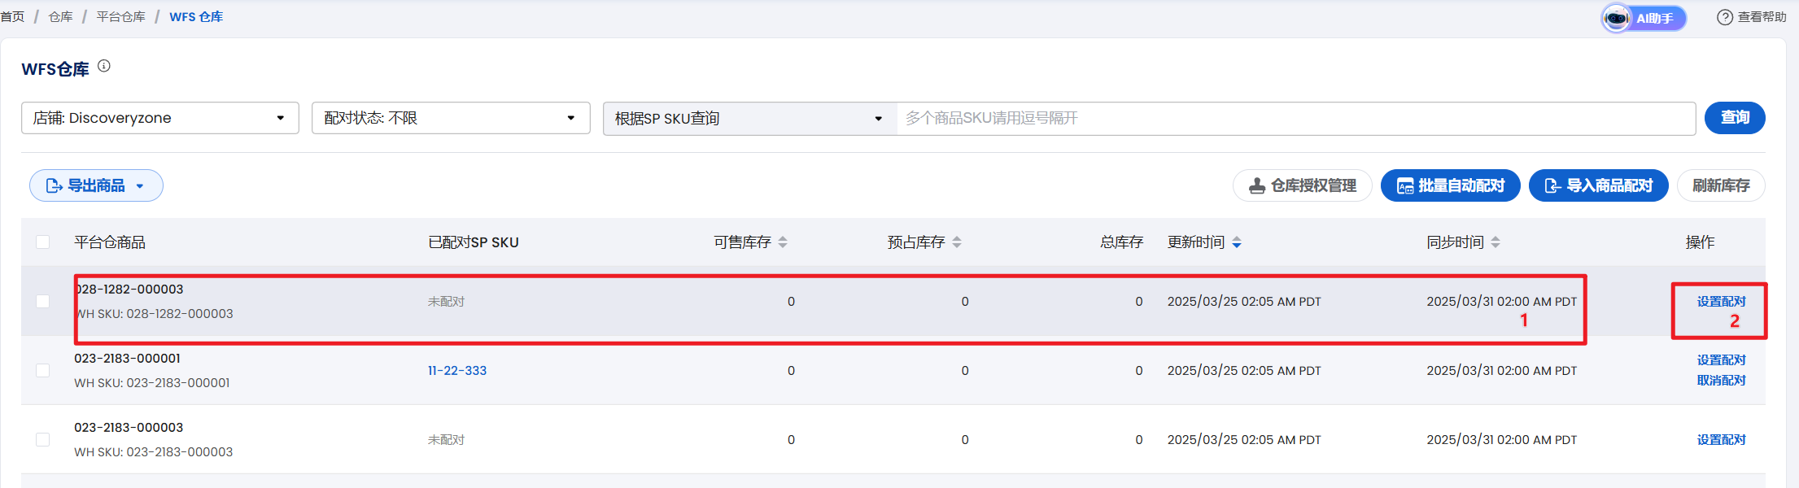The image size is (1799, 488).
Task: Select the 023-2183-000003 row checkbox
Action: point(43,439)
